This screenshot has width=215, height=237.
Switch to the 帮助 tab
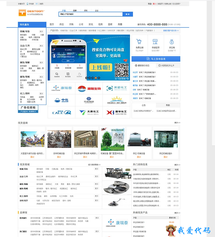point(168,105)
